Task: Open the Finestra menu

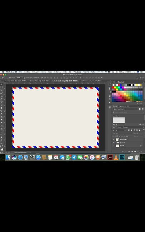Action: (x=86, y=72)
